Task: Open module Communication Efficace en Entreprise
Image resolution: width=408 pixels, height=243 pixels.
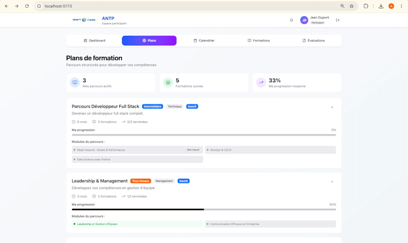Action: 271,224
